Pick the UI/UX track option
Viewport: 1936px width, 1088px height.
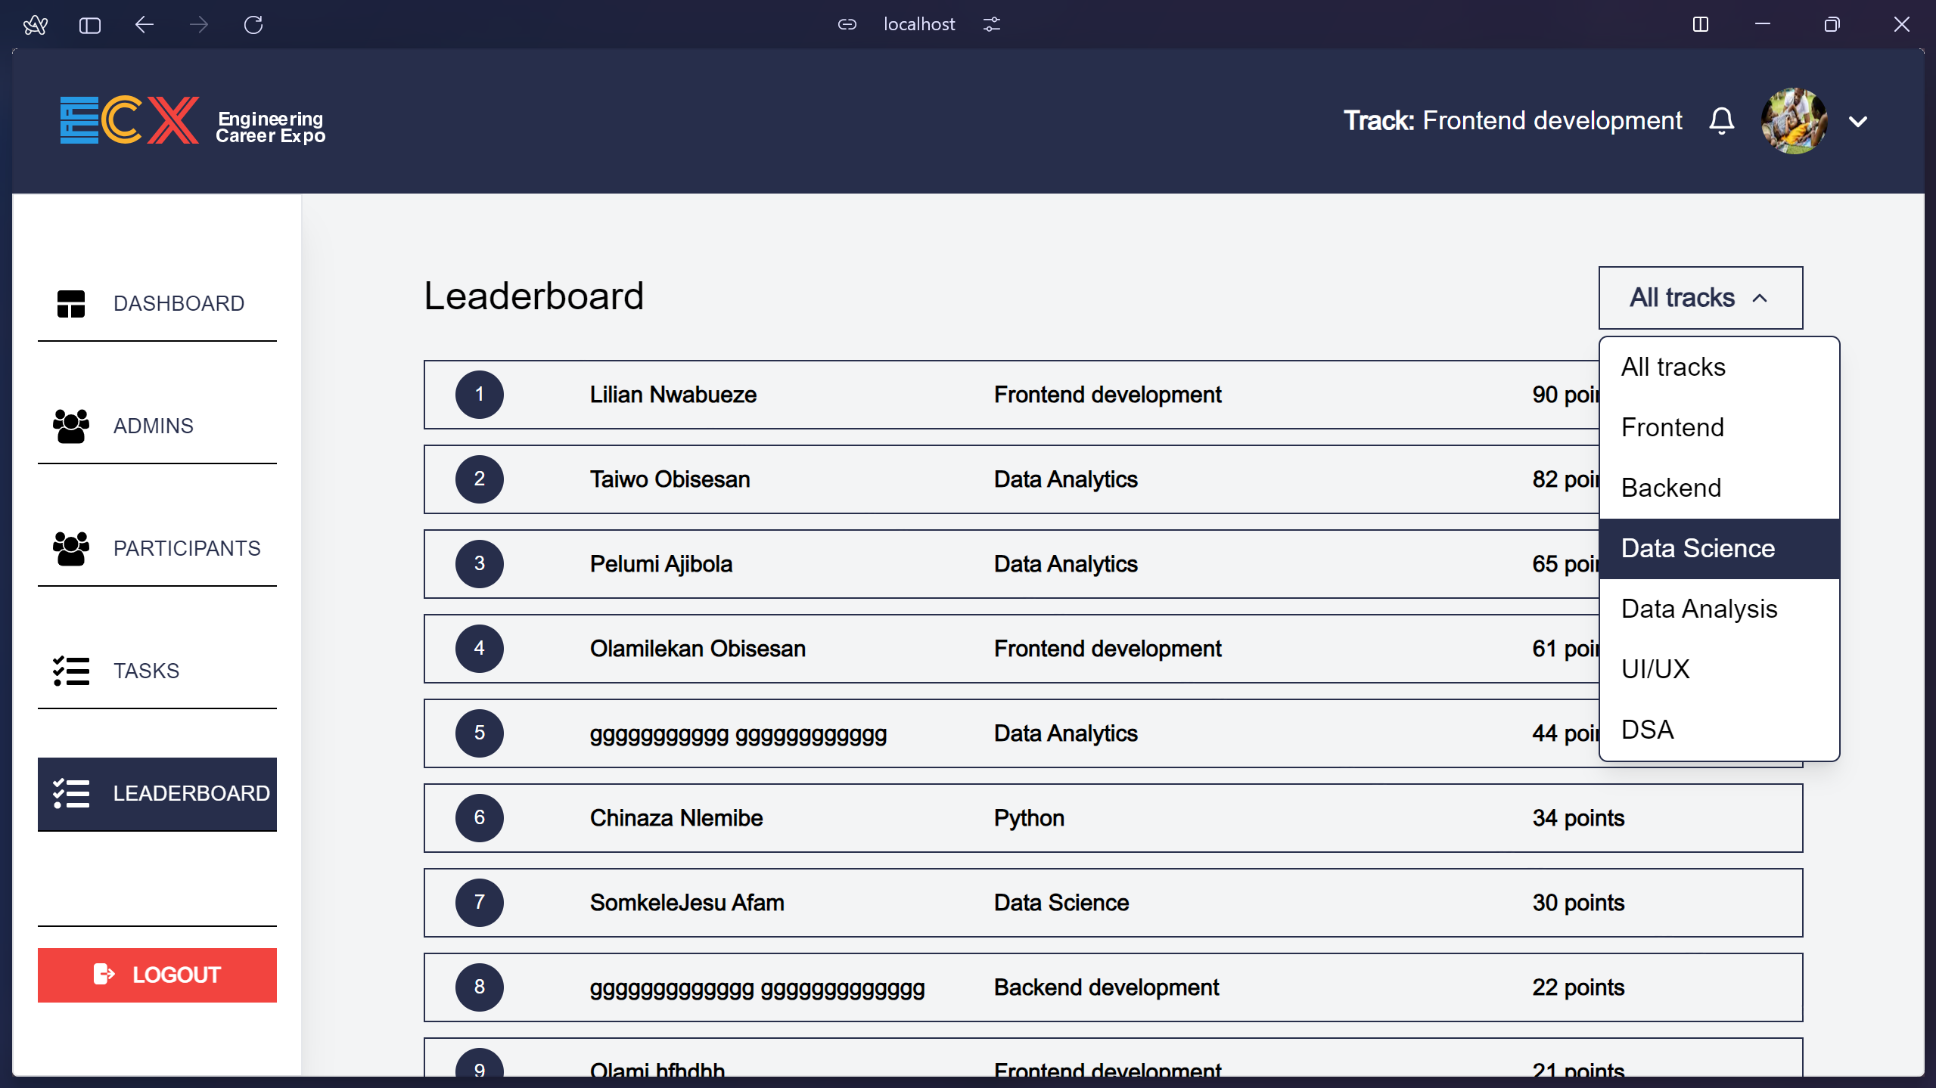1719,670
